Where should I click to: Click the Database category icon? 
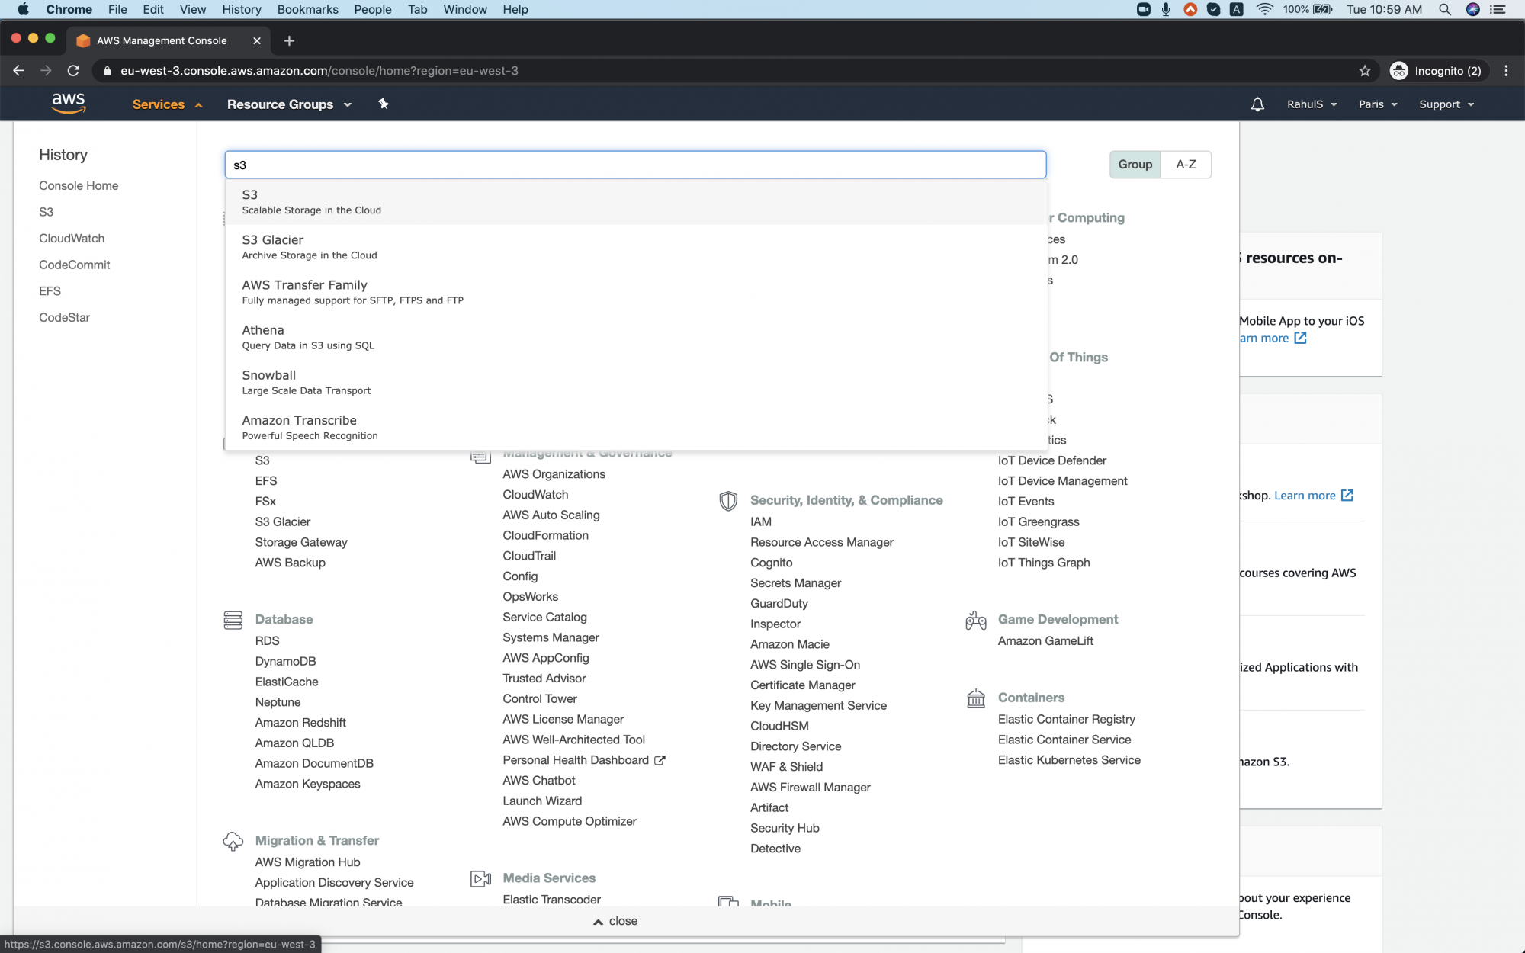coord(233,620)
